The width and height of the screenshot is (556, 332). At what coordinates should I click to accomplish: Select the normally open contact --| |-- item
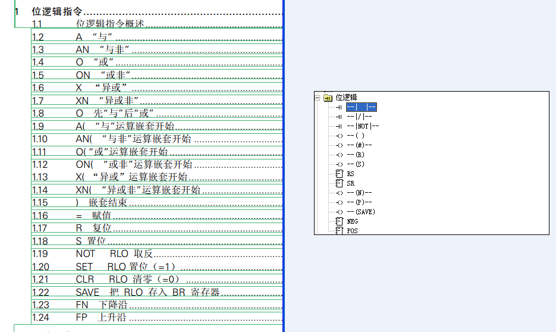362,107
